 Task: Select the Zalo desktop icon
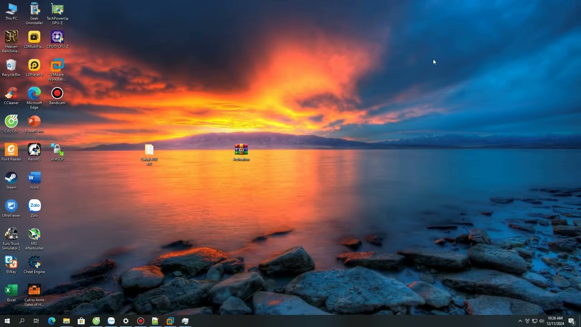click(34, 209)
